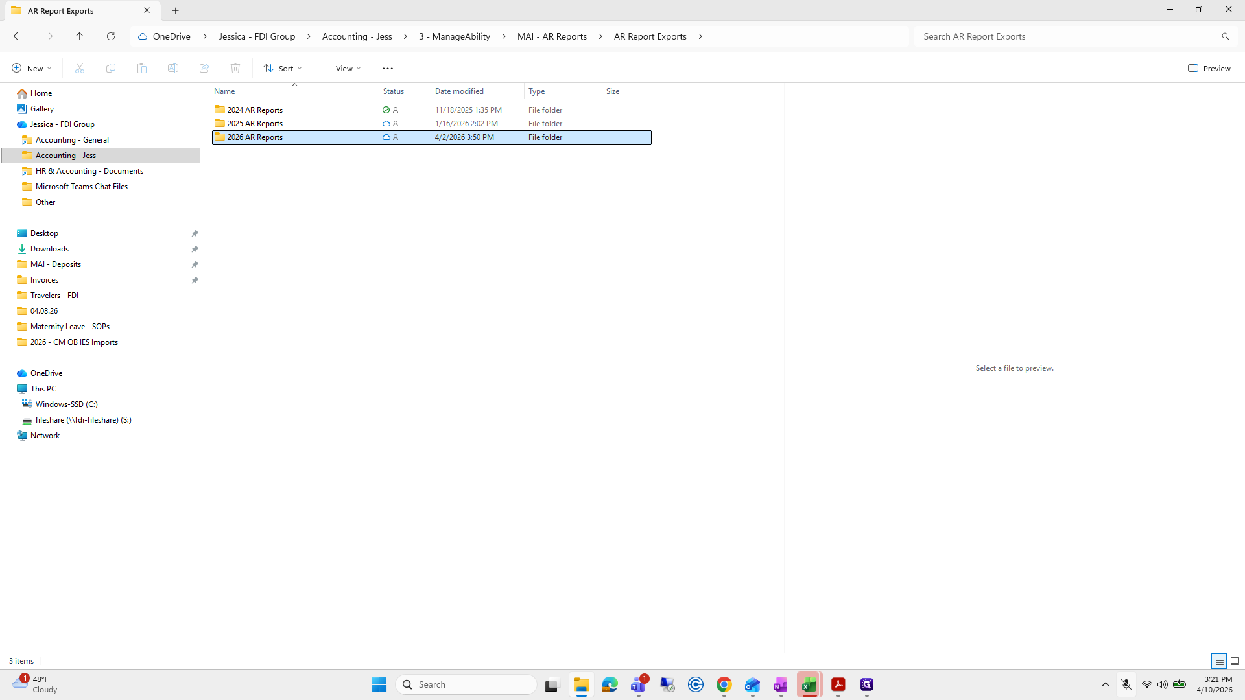Click the Cut scissors icon
Viewport: 1245px width, 700px height.
point(80,68)
